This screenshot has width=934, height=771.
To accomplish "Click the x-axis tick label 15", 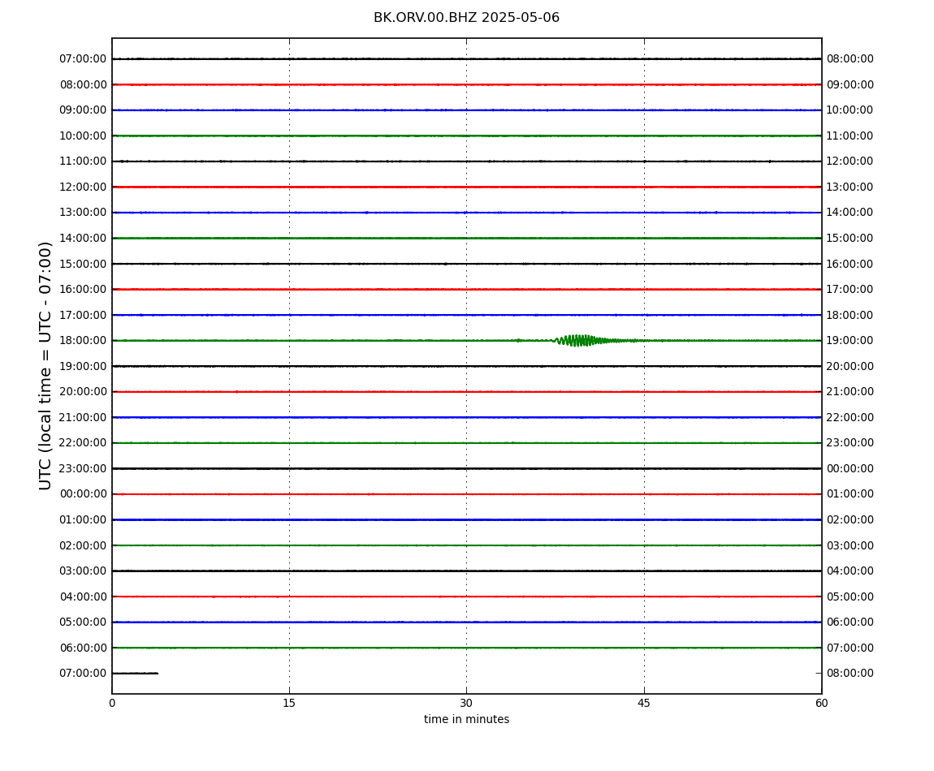I will pyautogui.click(x=289, y=703).
